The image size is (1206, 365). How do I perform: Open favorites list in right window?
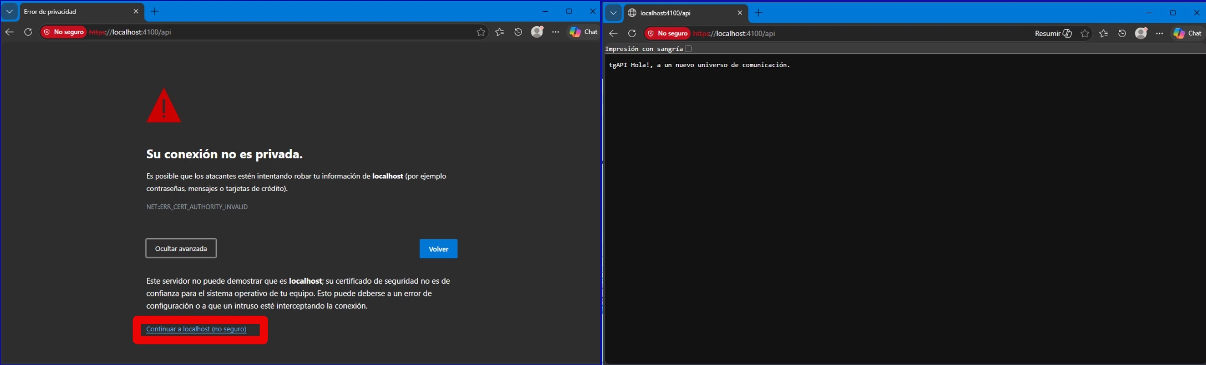point(1103,33)
